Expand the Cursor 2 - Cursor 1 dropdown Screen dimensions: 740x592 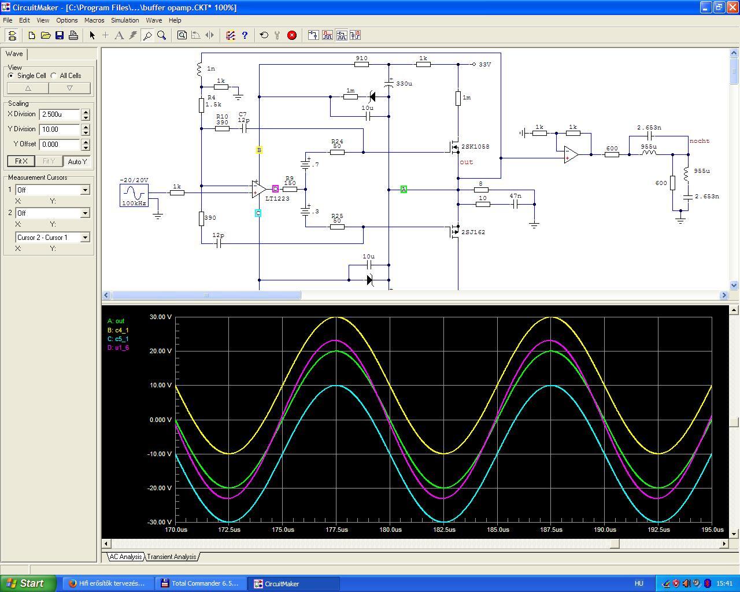(85, 238)
